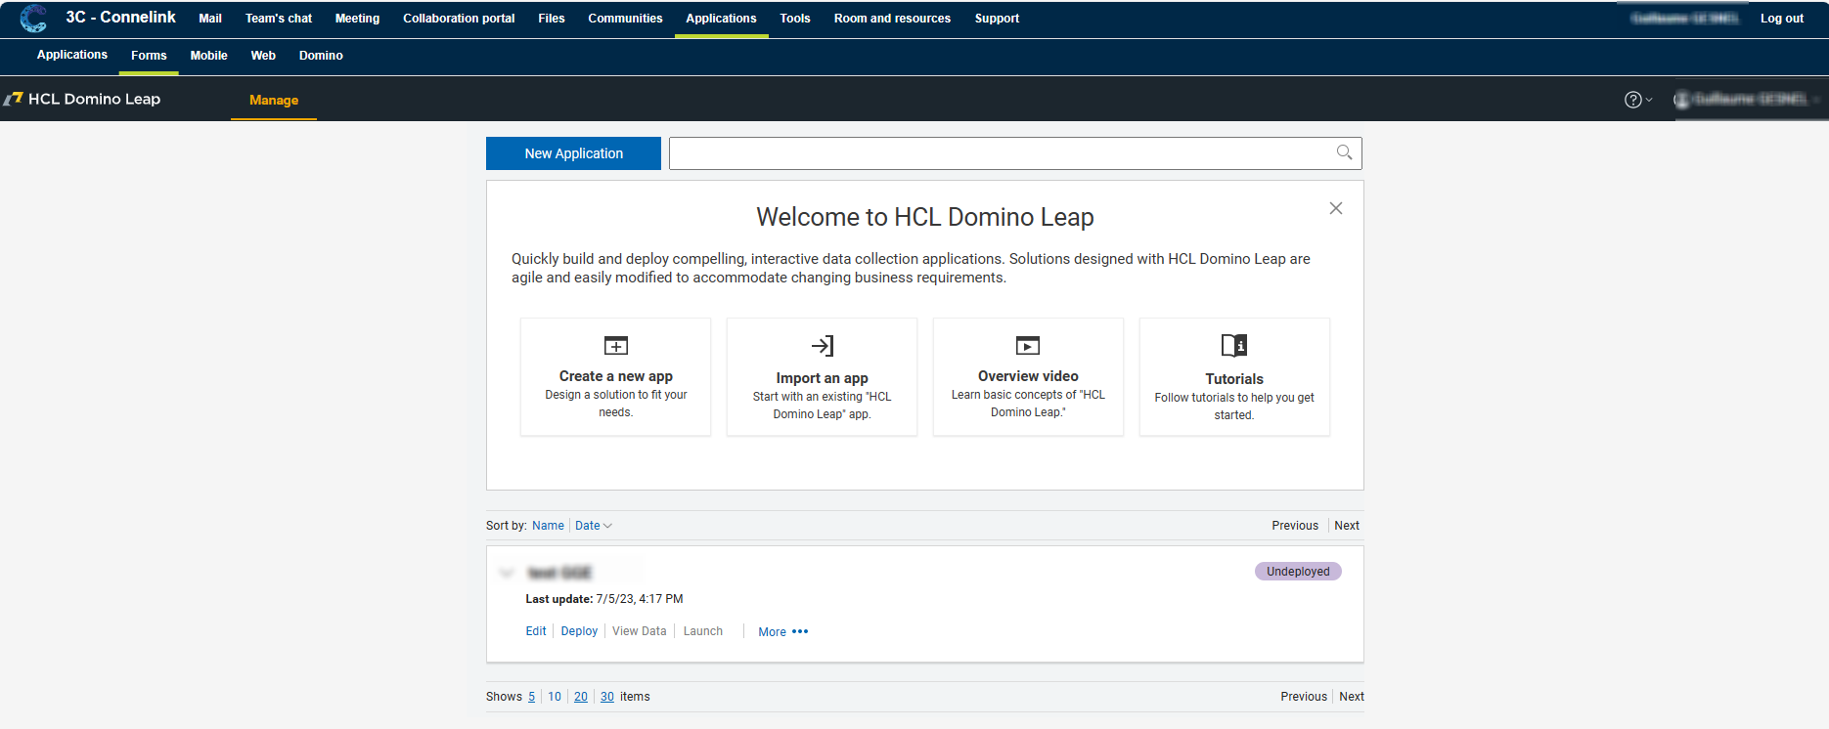The image size is (1829, 729).
Task: Open the Collaboration portal
Action: 459,19
